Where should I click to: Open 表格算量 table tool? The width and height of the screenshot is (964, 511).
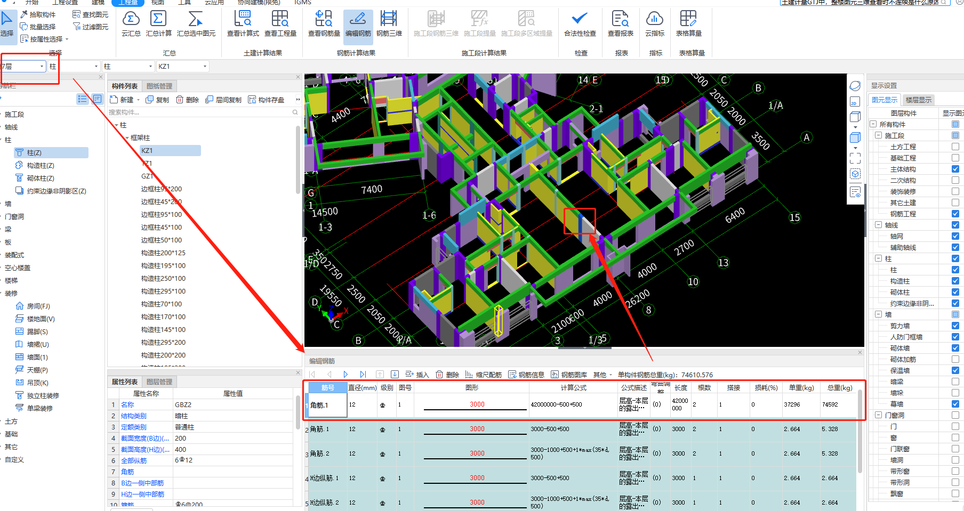click(689, 25)
